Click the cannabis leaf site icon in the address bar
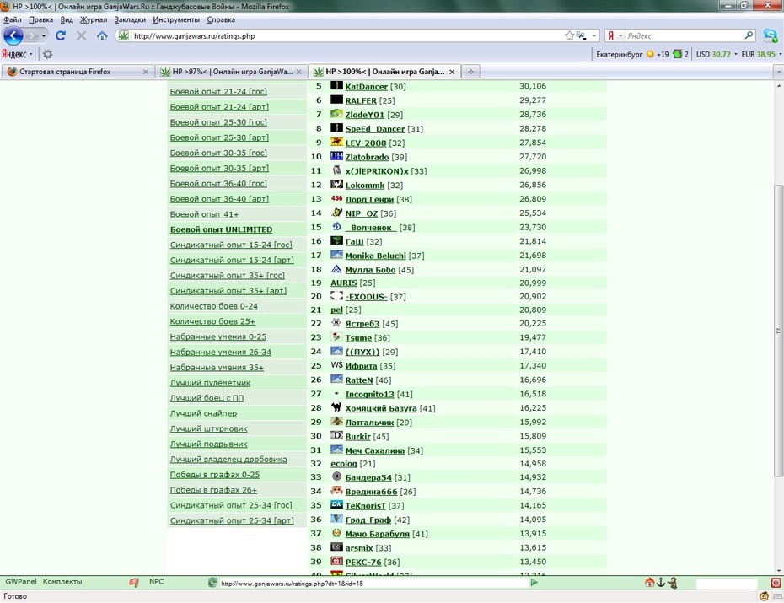The image size is (784, 603). (x=123, y=35)
